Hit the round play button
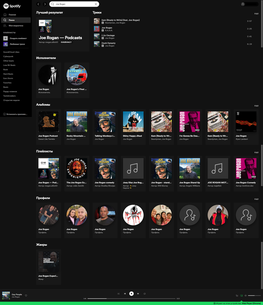The image size is (263, 305). [x=131, y=293]
